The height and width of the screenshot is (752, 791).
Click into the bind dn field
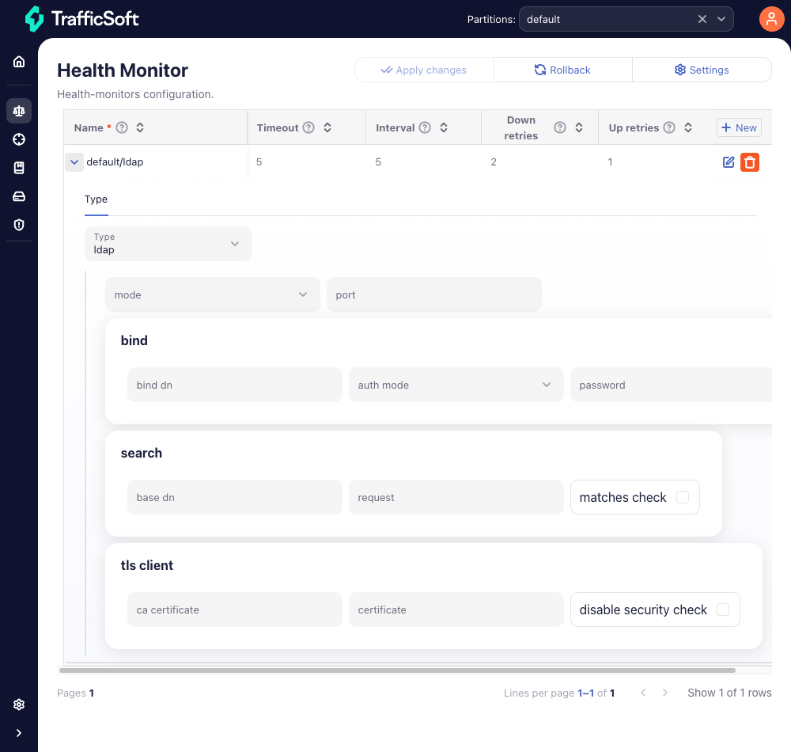pos(234,385)
